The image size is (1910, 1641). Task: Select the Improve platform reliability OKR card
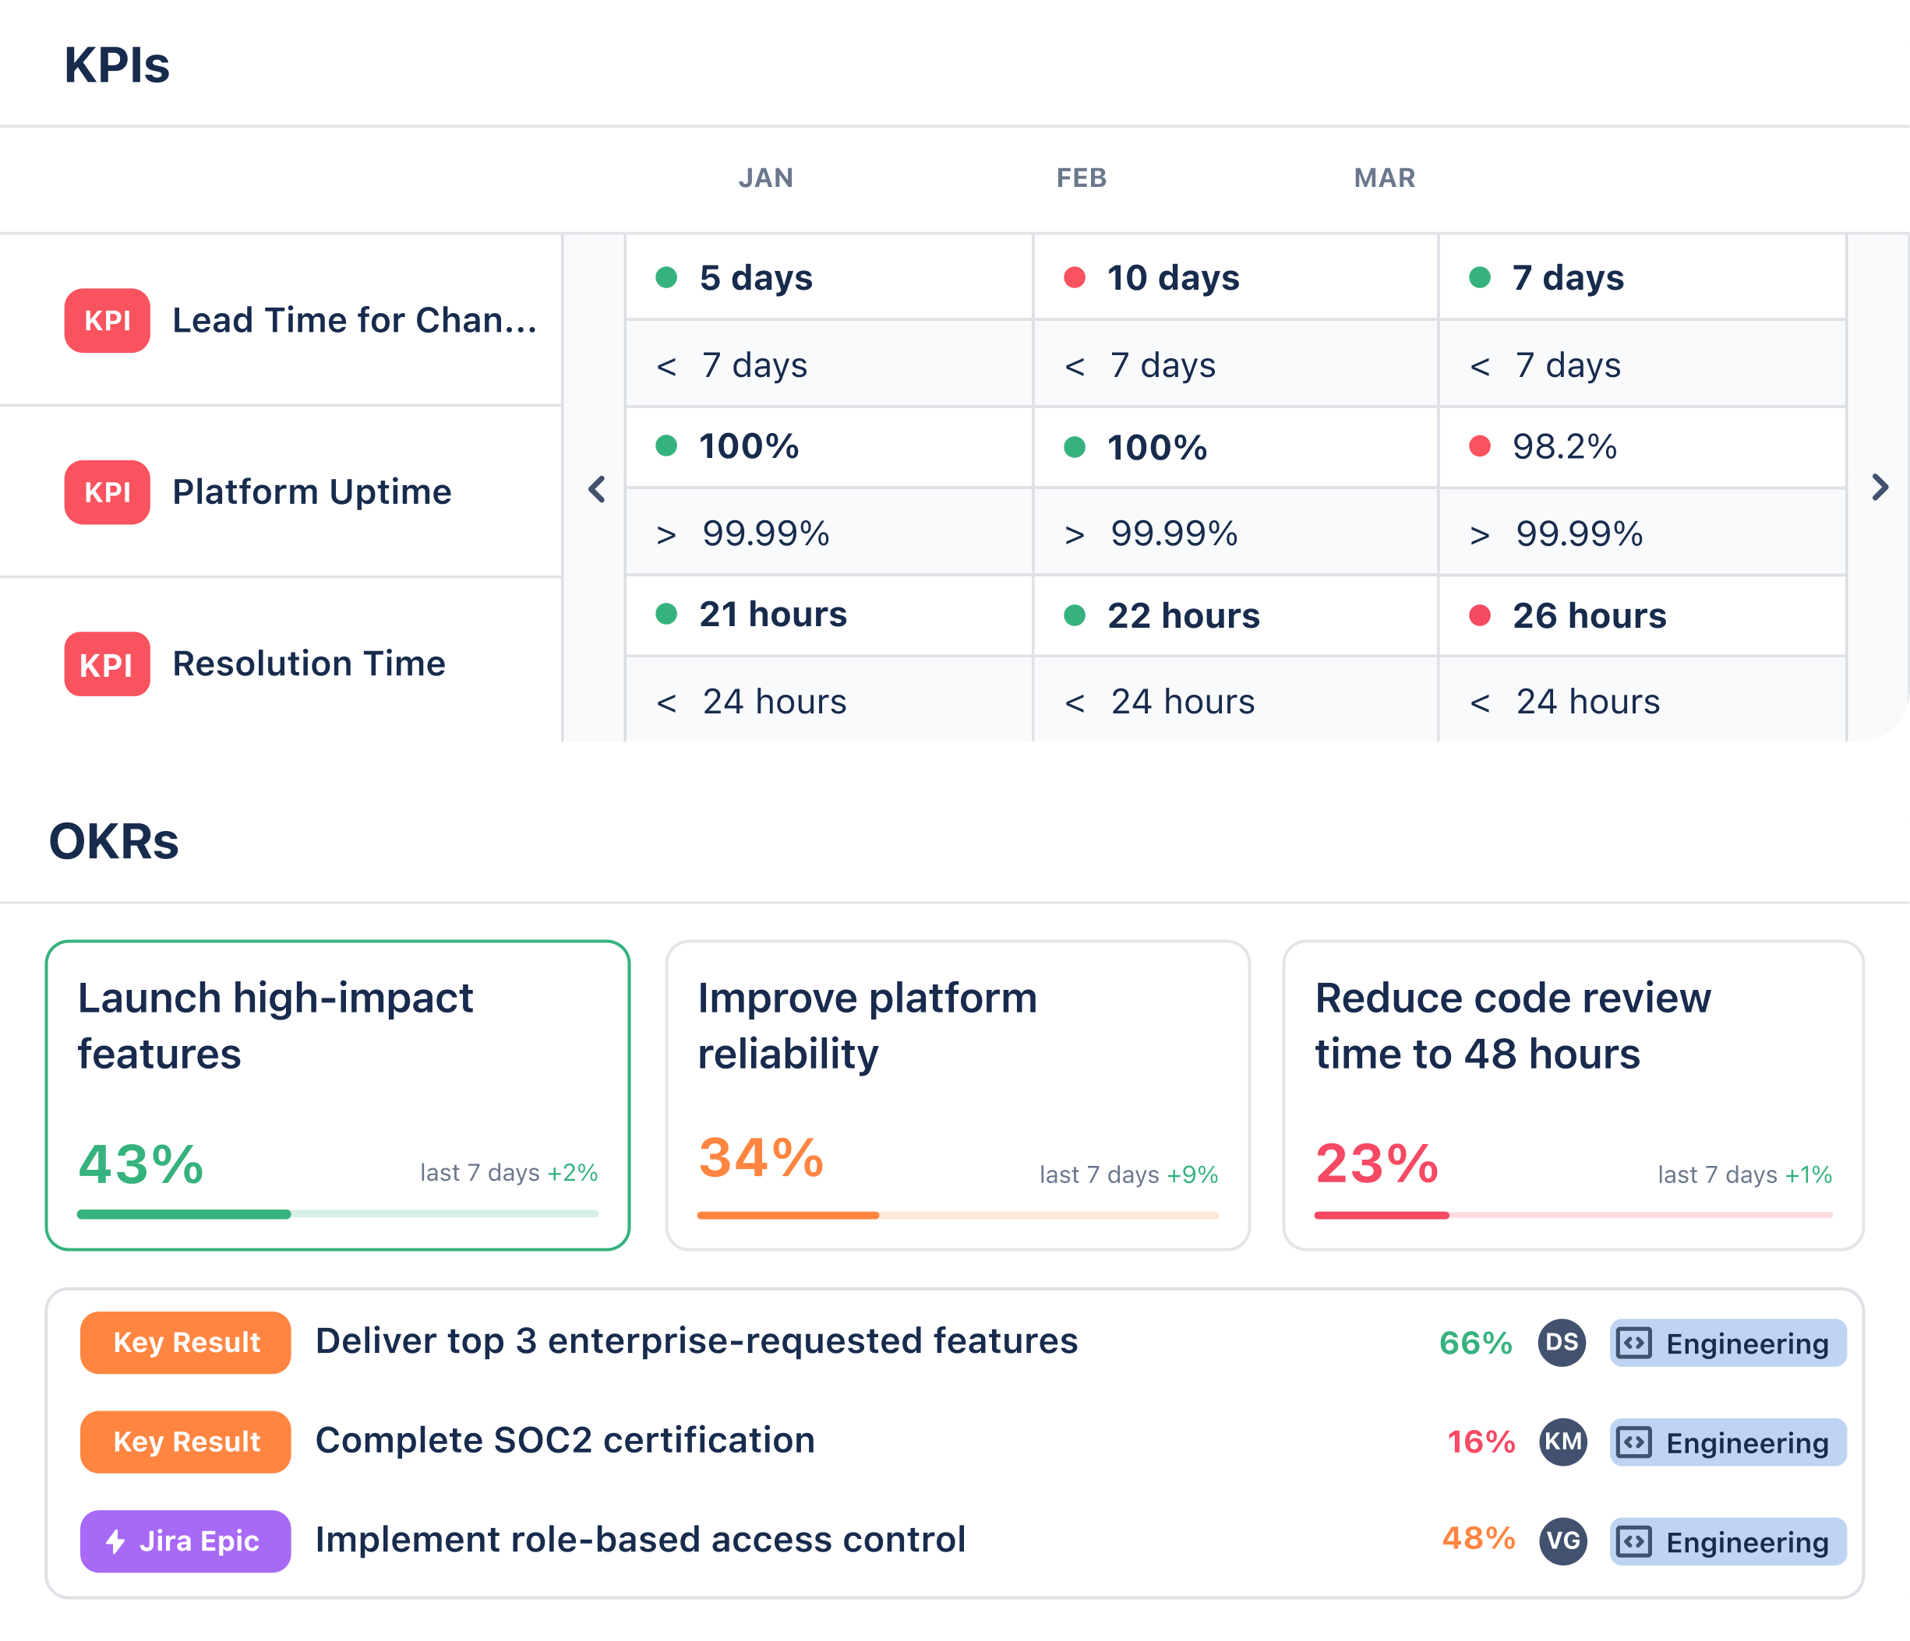[958, 1096]
